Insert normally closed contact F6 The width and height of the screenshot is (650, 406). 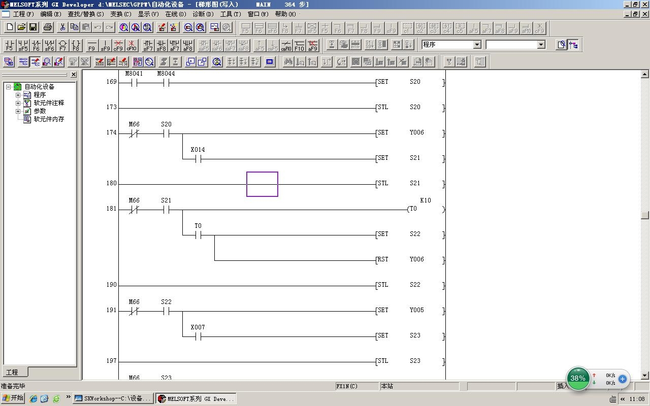click(x=36, y=45)
